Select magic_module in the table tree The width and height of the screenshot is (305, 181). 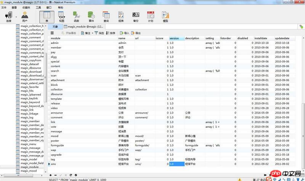(30, 167)
